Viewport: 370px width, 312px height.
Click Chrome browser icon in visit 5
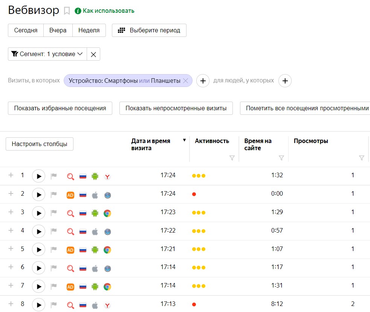click(107, 250)
